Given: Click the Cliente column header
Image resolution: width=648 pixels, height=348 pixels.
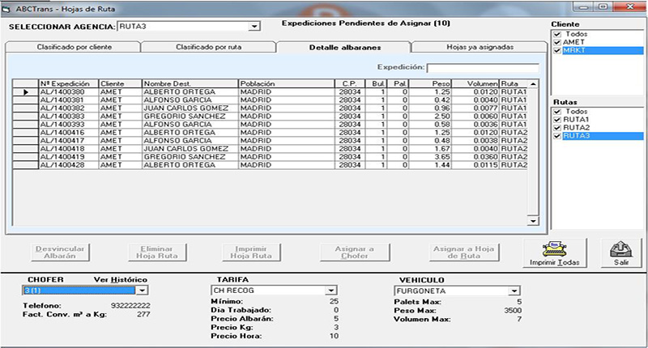Looking at the screenshot, I should 120,84.
